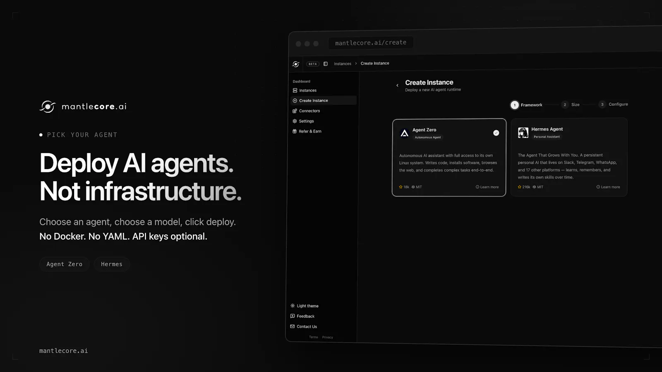Click the BETA badge
662x372 pixels.
[x=313, y=64]
